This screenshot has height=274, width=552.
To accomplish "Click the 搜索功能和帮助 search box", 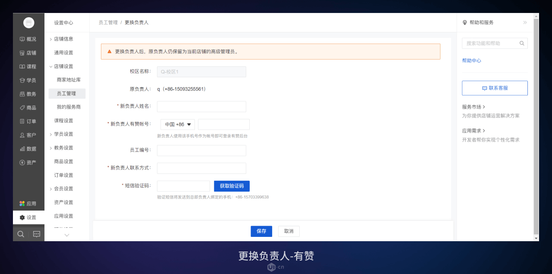I will click(495, 43).
